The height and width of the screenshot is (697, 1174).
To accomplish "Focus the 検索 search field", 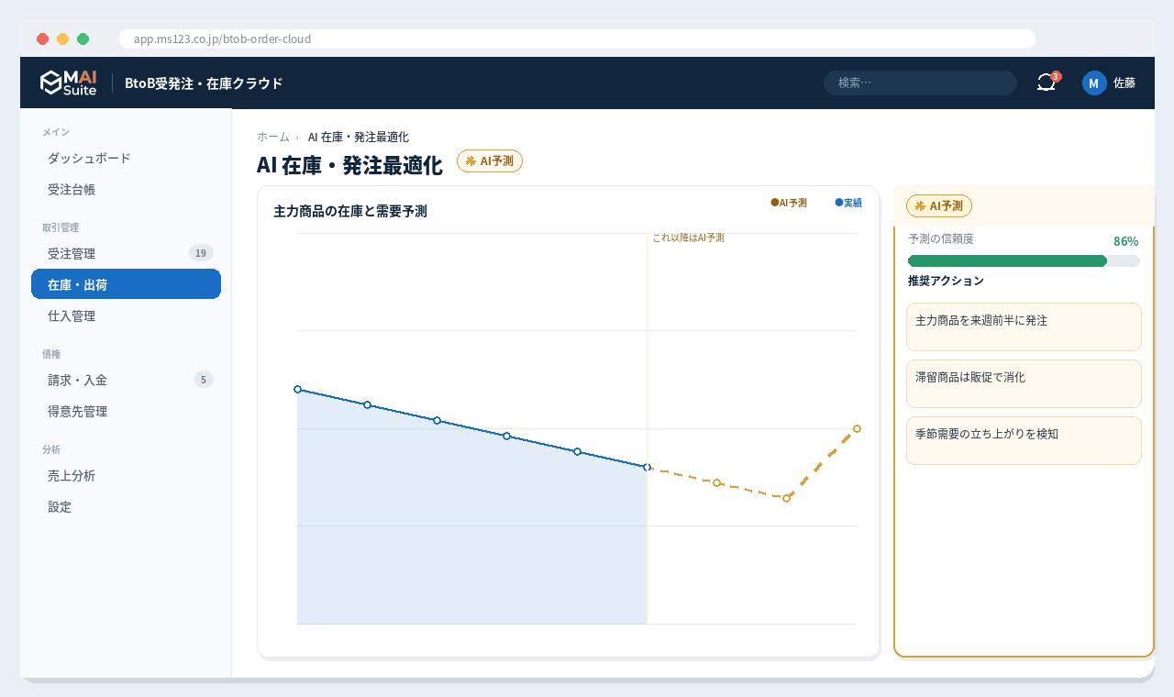I will [920, 83].
